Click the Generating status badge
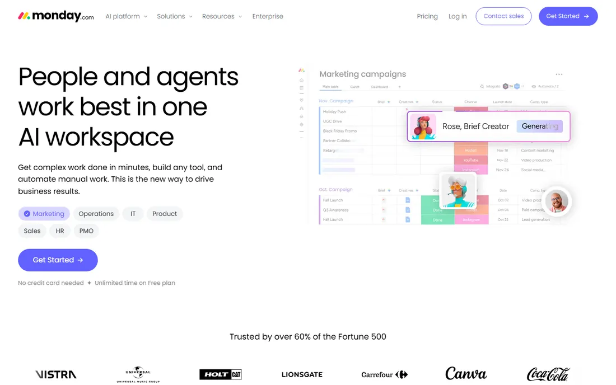Screen dimensions: 616x385 (x=540, y=126)
